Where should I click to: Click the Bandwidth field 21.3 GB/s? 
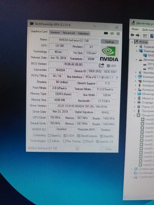click(x=104, y=101)
